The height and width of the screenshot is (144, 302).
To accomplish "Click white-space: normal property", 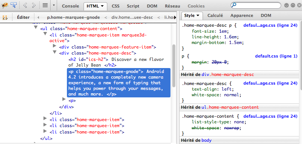I will click(x=216, y=95).
